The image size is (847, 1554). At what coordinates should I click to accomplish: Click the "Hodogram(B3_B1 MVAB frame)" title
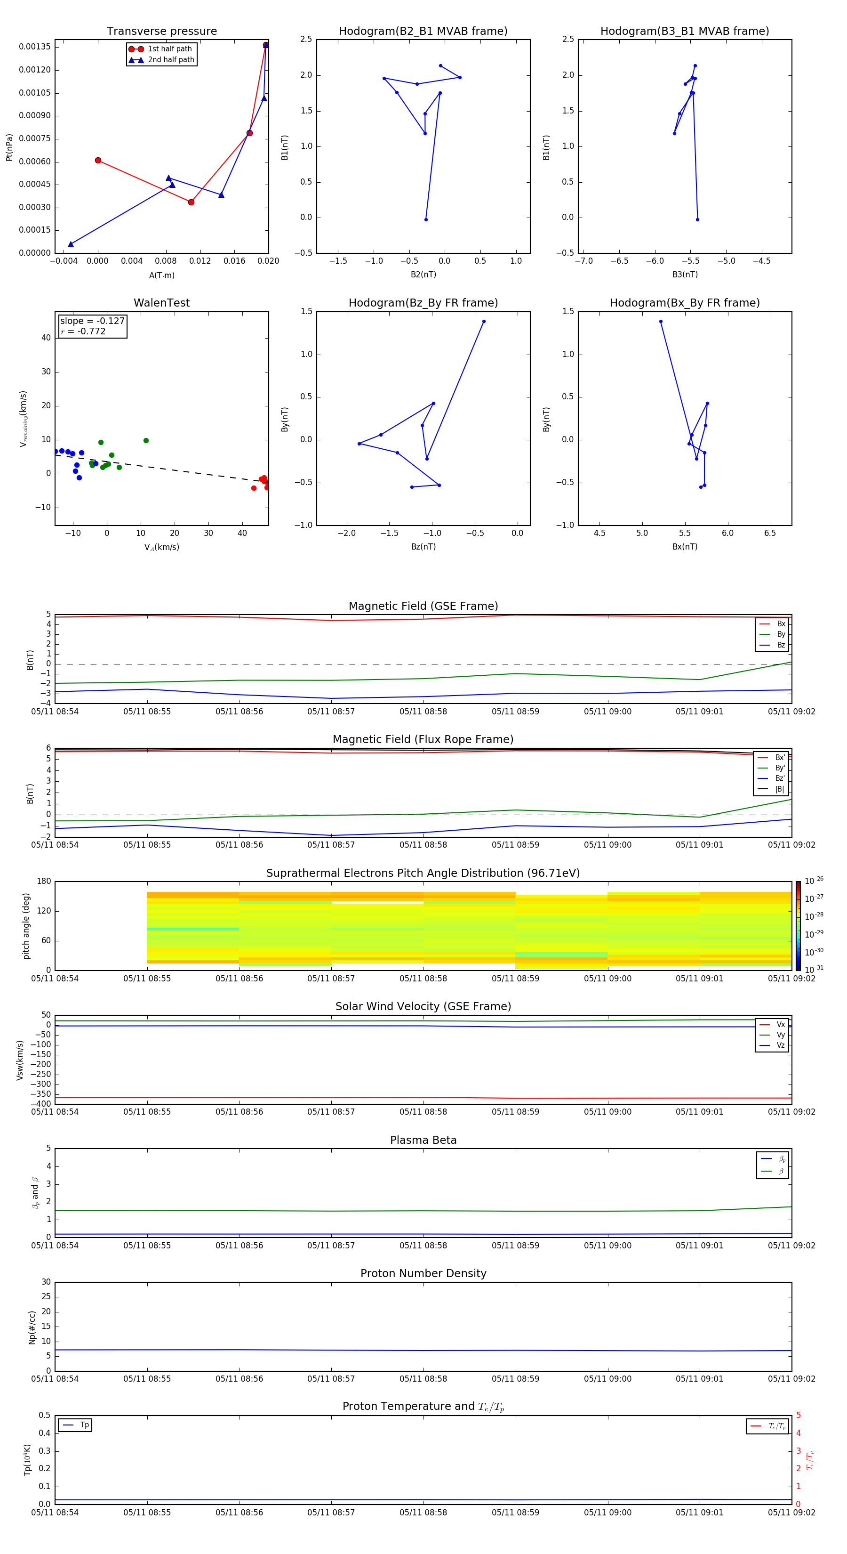click(x=684, y=32)
